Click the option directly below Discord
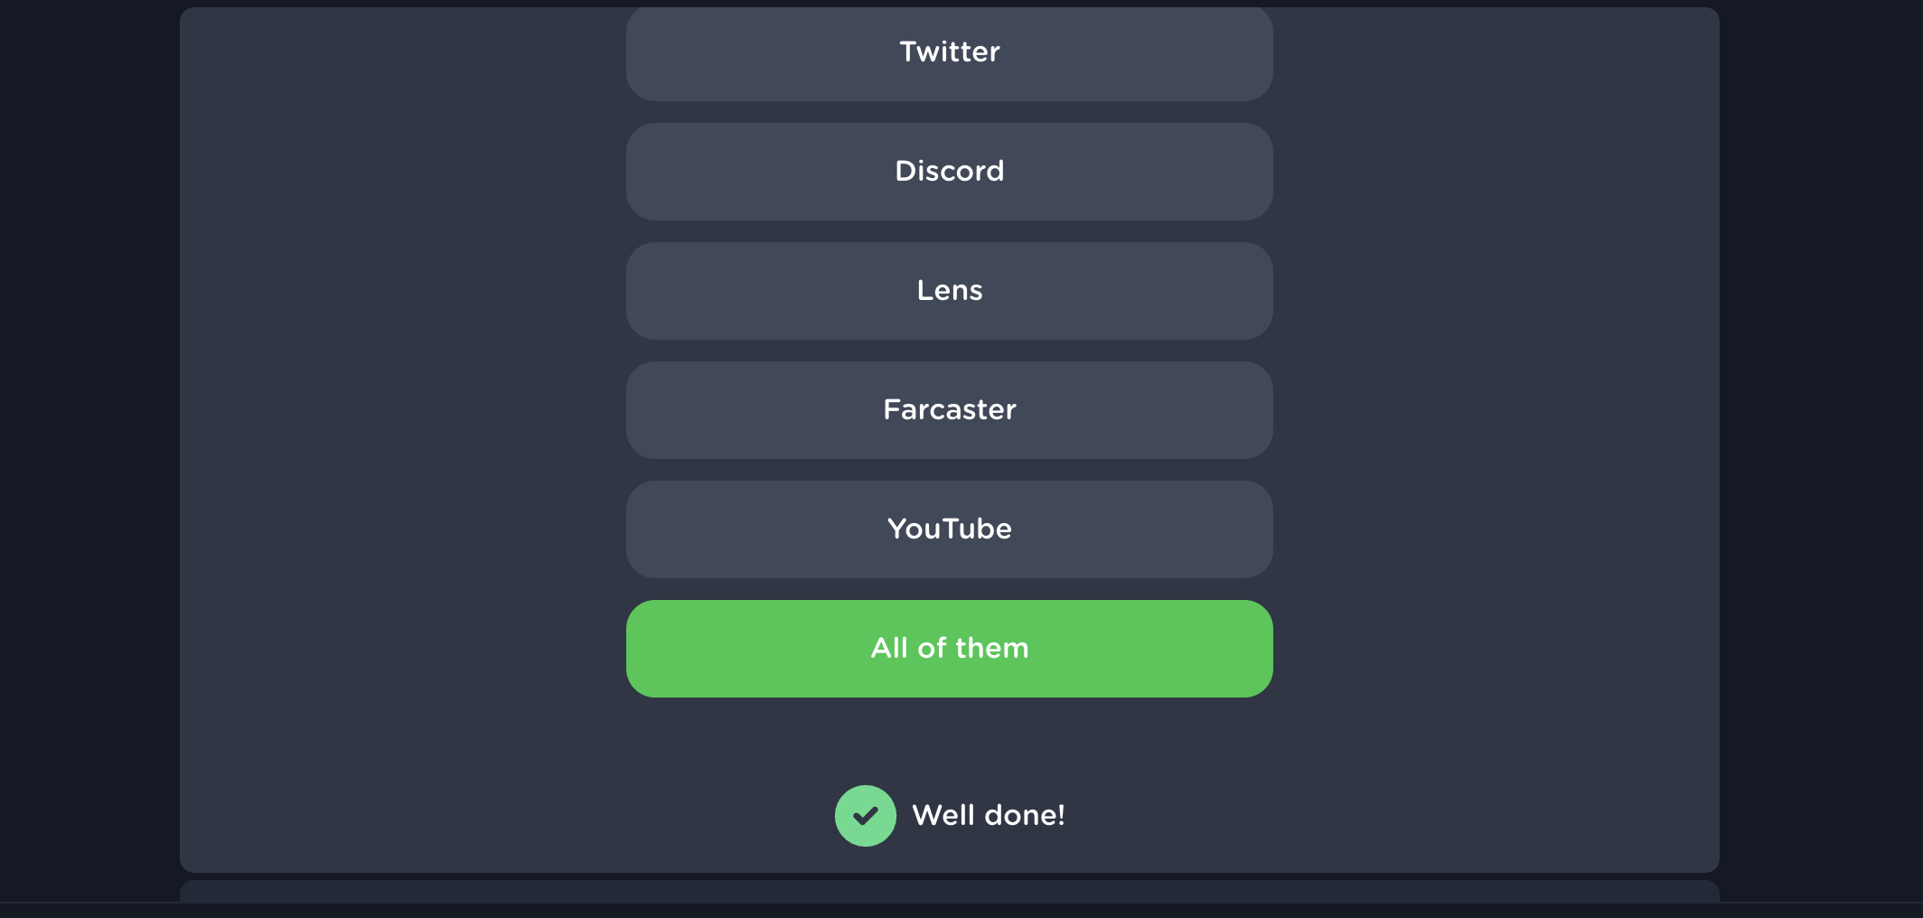Screen dimensions: 1923x918 (949, 291)
